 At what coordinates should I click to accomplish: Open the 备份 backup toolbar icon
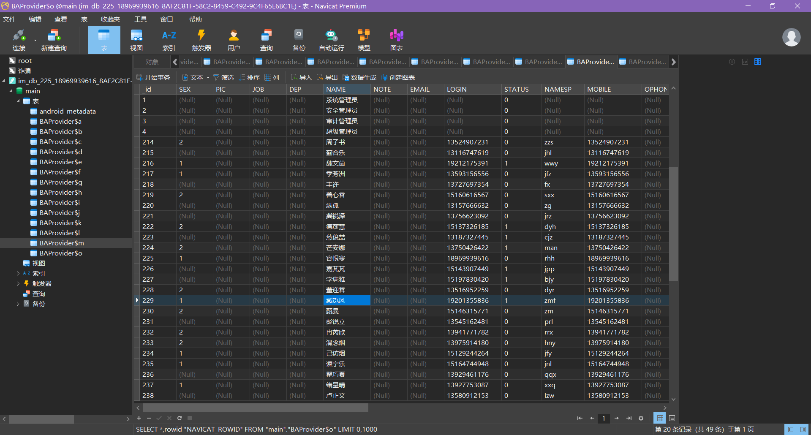(x=299, y=40)
